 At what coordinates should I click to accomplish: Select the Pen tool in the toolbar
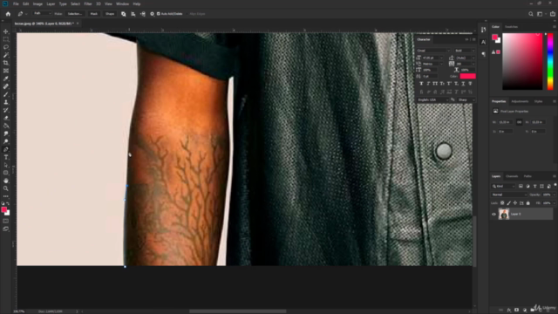(6, 149)
